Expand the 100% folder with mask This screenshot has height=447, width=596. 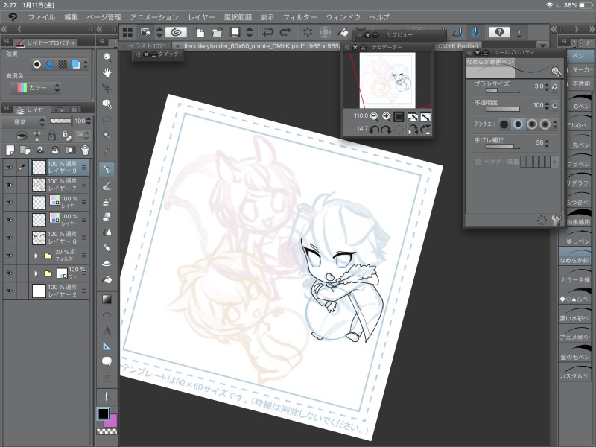tap(36, 273)
